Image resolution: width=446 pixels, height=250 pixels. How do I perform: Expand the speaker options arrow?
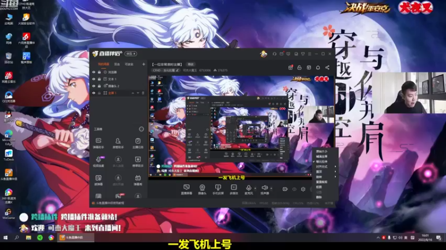[x=272, y=188]
